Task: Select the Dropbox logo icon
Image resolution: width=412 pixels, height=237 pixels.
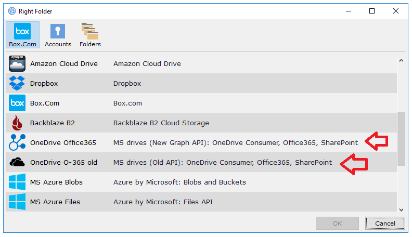Action: pyautogui.click(x=17, y=84)
